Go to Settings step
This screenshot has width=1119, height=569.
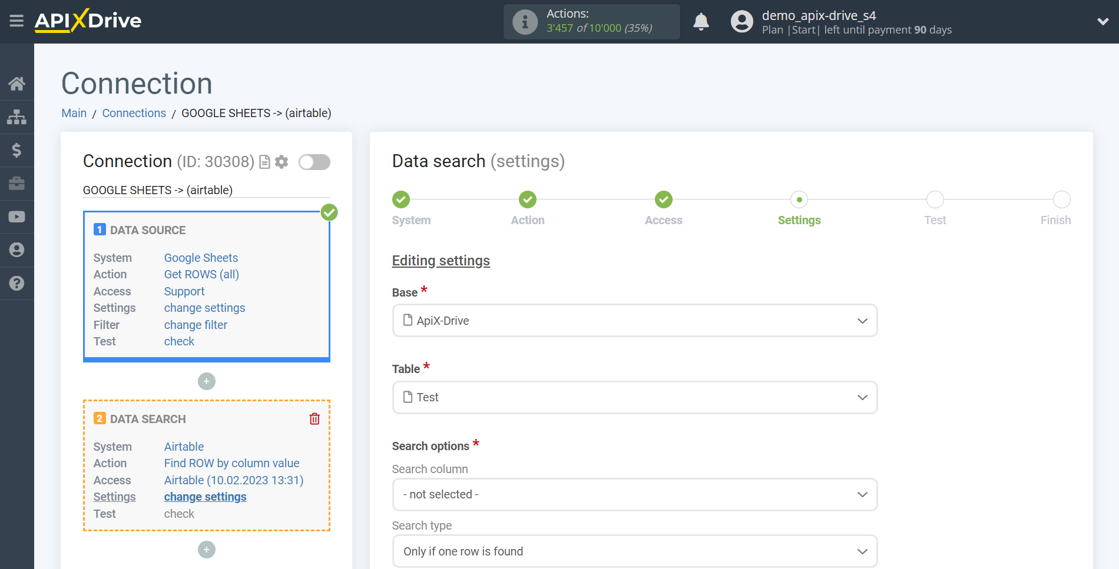(x=799, y=200)
